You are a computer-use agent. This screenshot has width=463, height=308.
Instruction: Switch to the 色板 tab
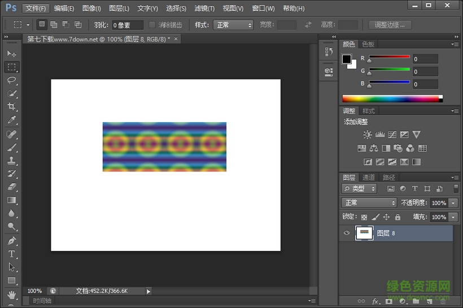click(368, 44)
